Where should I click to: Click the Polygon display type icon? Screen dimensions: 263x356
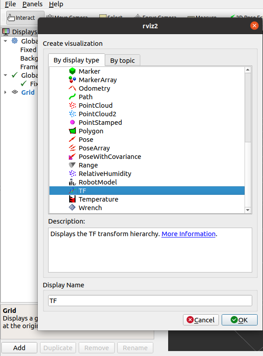[72, 131]
